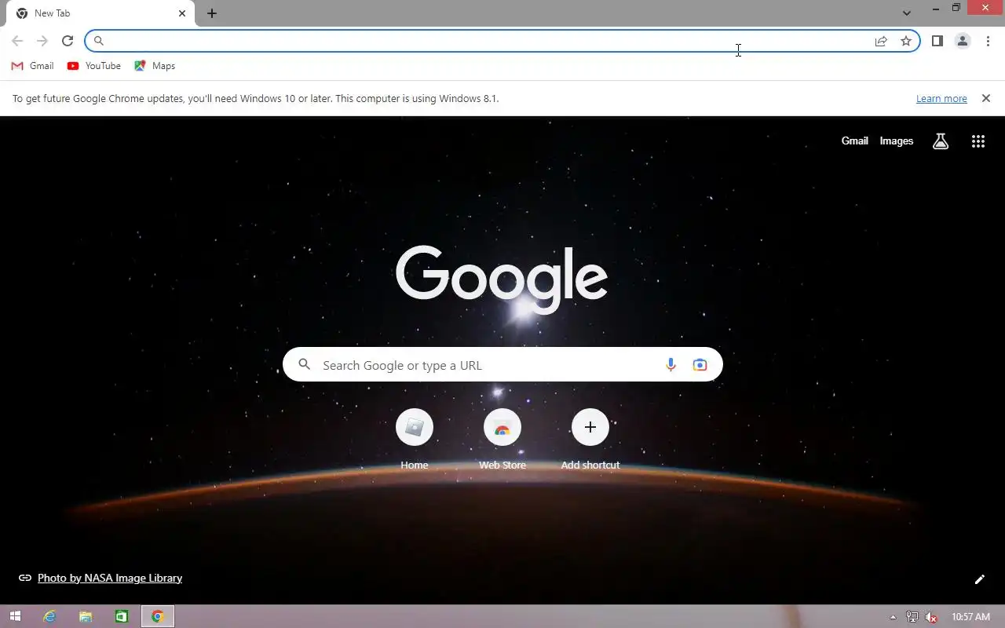The height and width of the screenshot is (628, 1005).
Task: Close the New Tab tab
Action: click(182, 13)
